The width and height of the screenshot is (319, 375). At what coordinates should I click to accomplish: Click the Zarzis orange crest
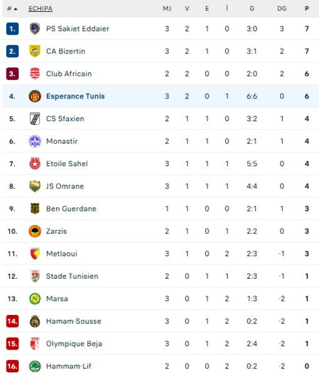35,231
